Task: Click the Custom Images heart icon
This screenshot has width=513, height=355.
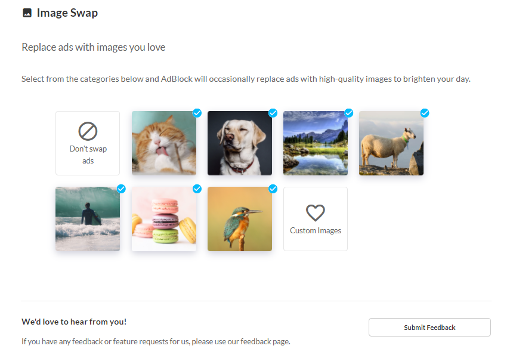Action: 315,212
